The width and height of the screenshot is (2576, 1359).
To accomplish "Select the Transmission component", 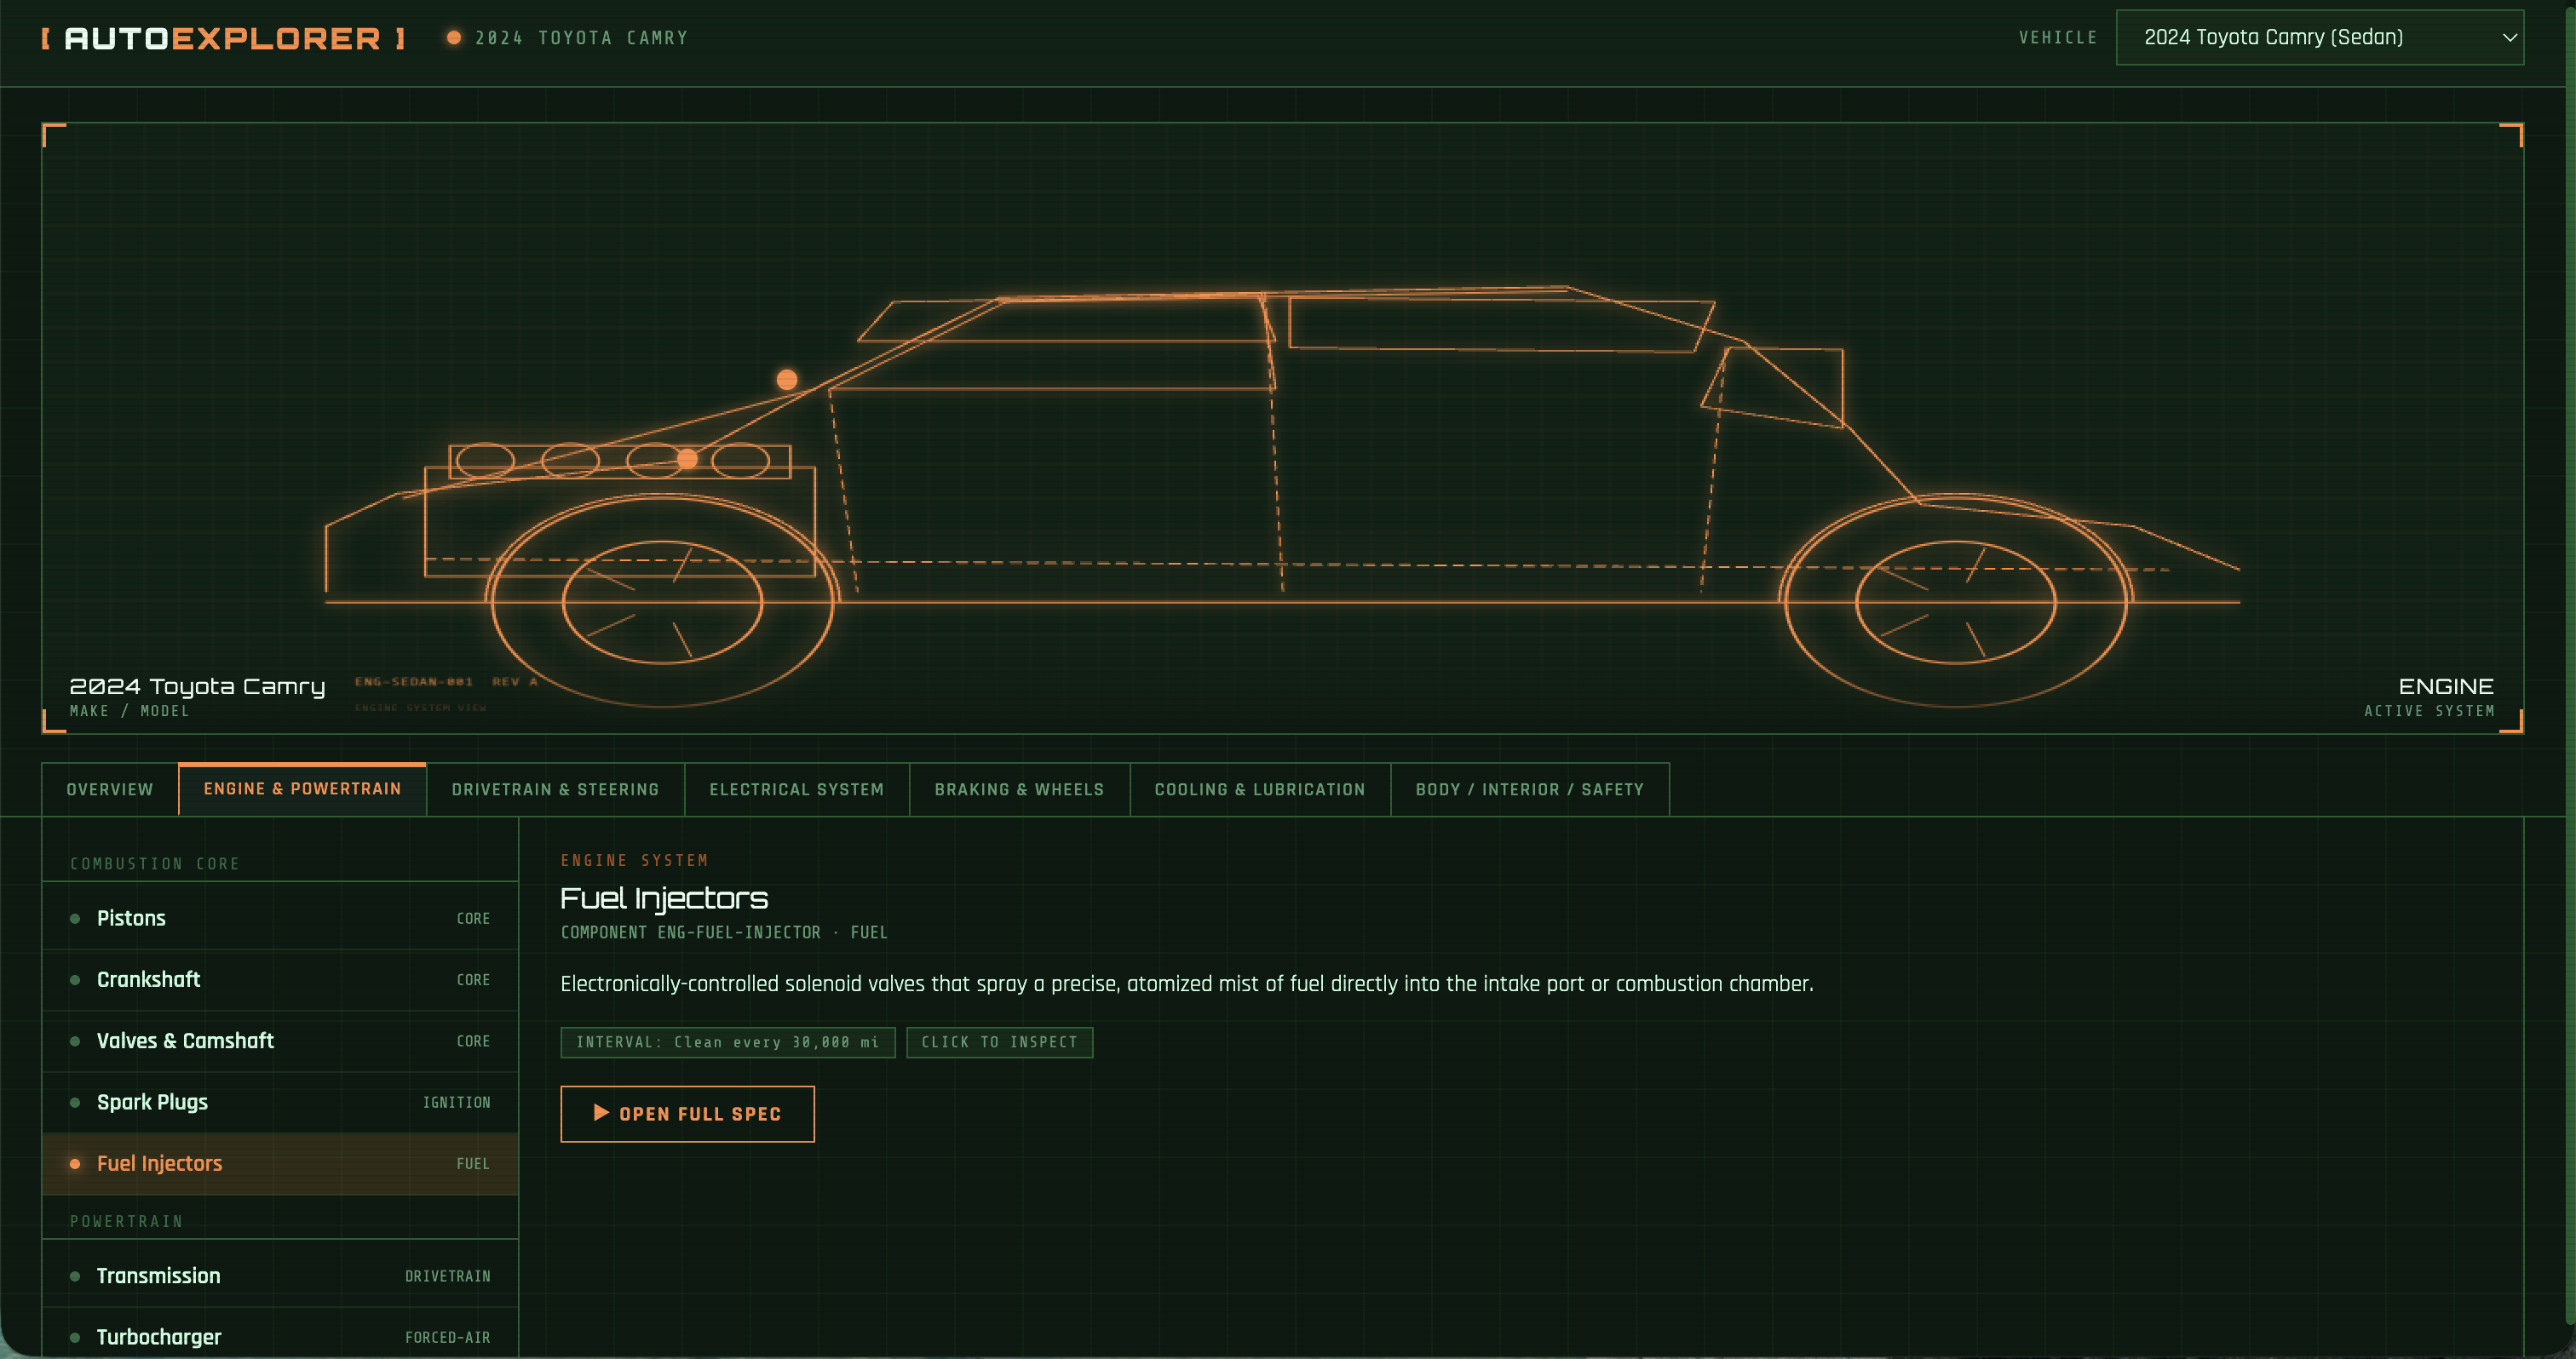I will click(280, 1276).
